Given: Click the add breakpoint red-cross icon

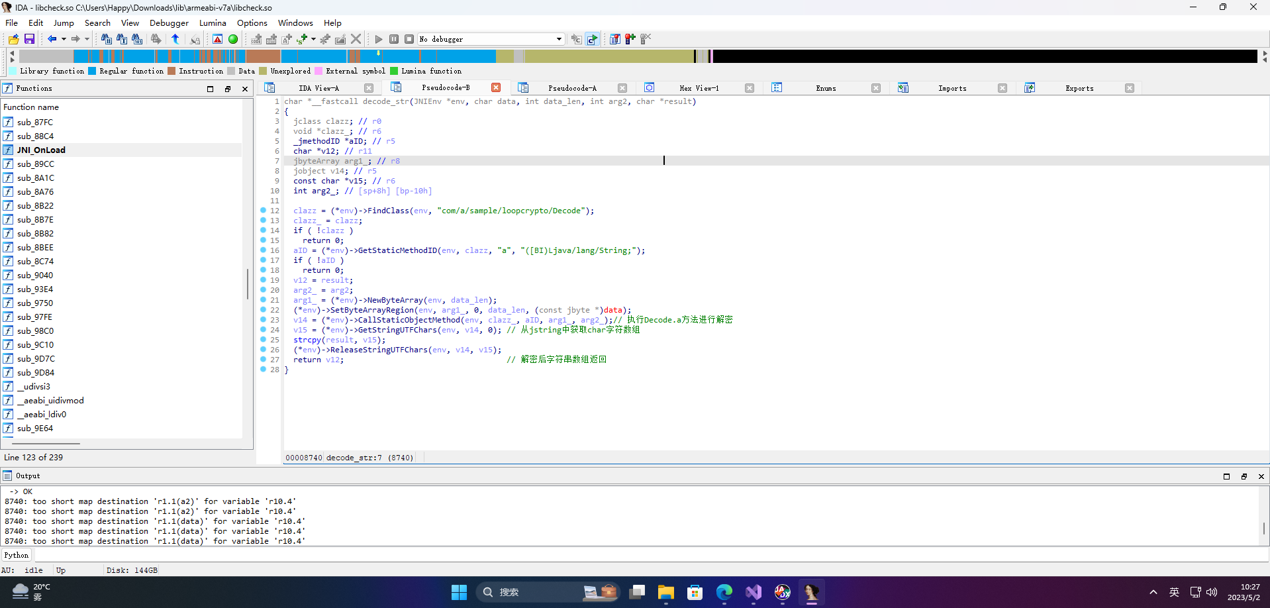Looking at the screenshot, I should [x=630, y=39].
